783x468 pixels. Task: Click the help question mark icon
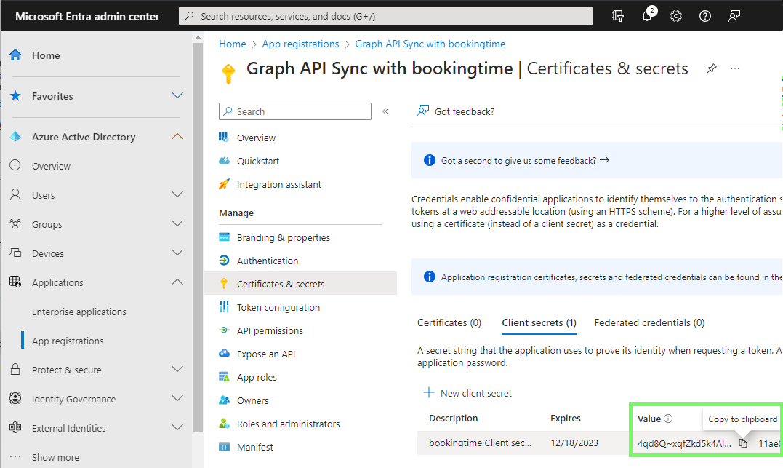tap(704, 16)
